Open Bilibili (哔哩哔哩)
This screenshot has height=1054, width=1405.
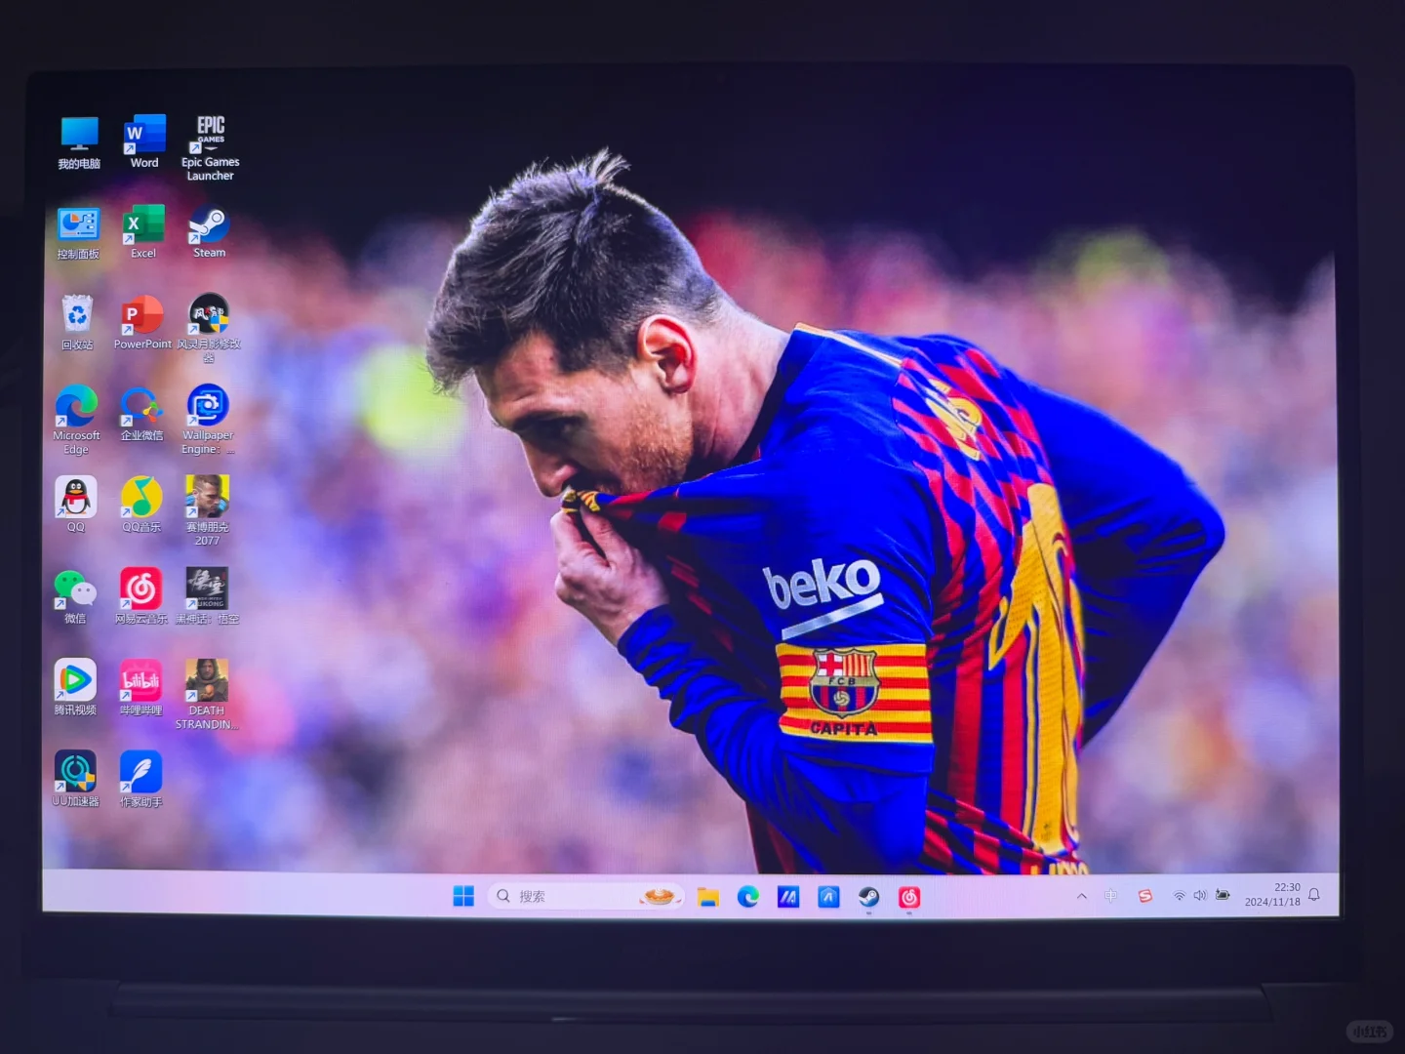(x=141, y=681)
